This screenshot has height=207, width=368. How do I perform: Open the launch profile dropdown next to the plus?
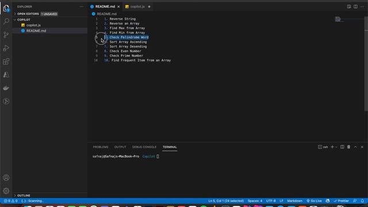click(336, 147)
